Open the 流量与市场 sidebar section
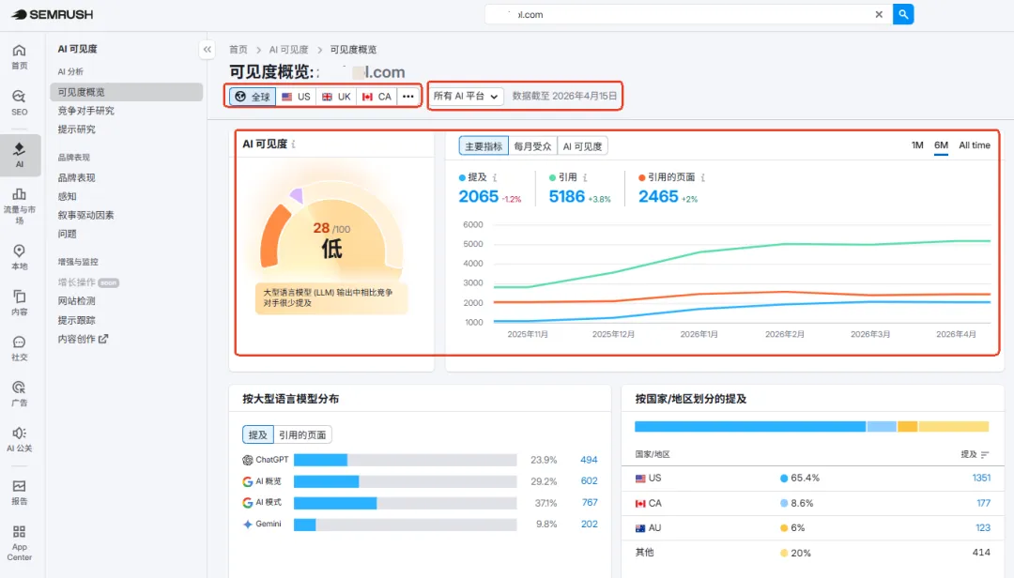Image resolution: width=1014 pixels, height=578 pixels. 20,206
